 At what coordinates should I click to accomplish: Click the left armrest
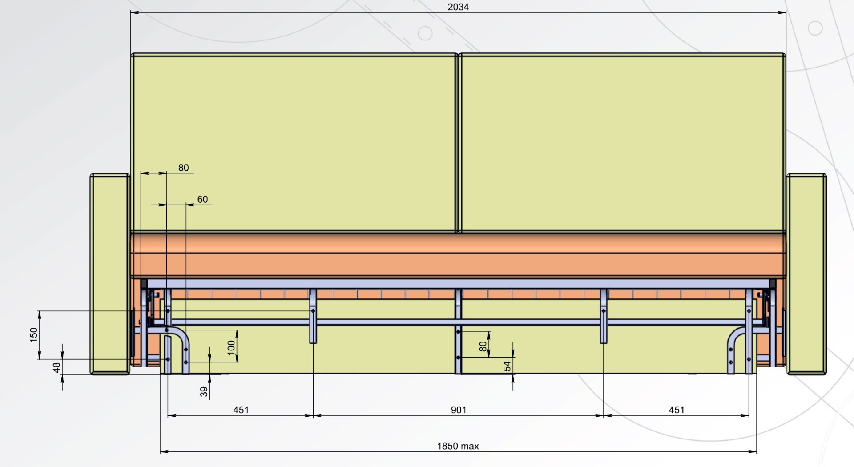click(x=110, y=274)
